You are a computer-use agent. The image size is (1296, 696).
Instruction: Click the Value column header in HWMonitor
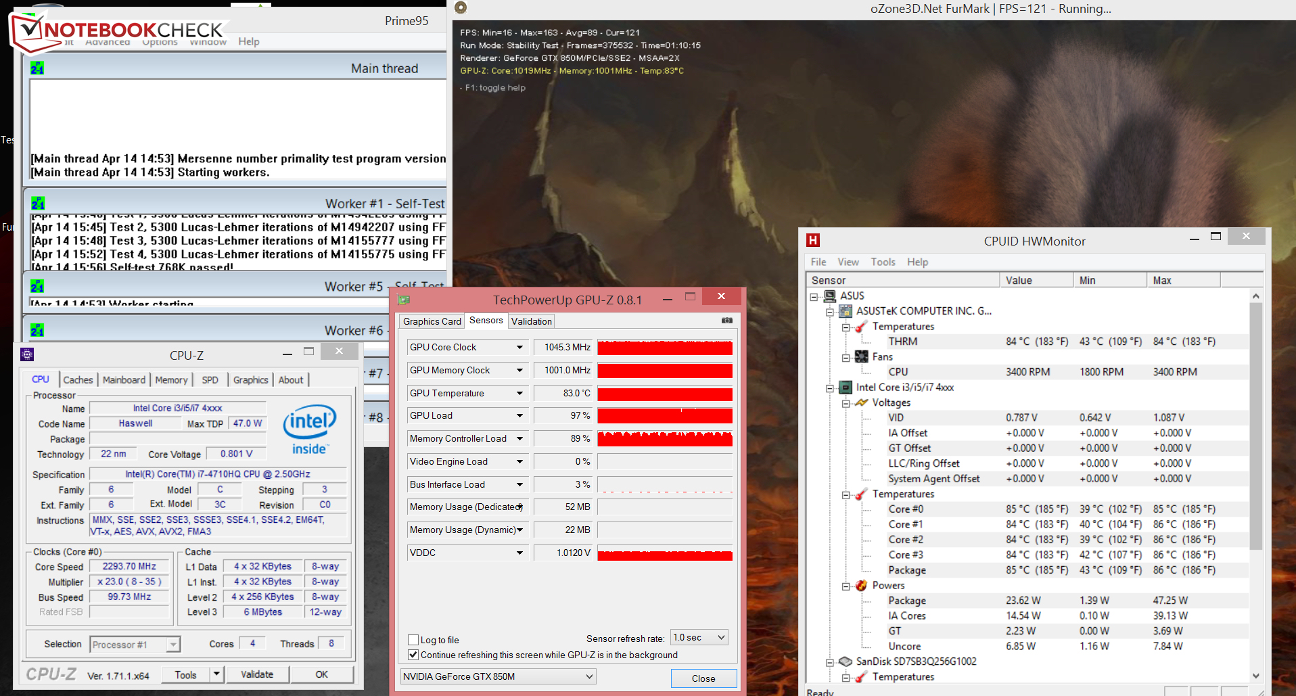tap(1036, 280)
